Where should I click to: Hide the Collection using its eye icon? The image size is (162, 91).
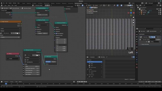[159, 9]
